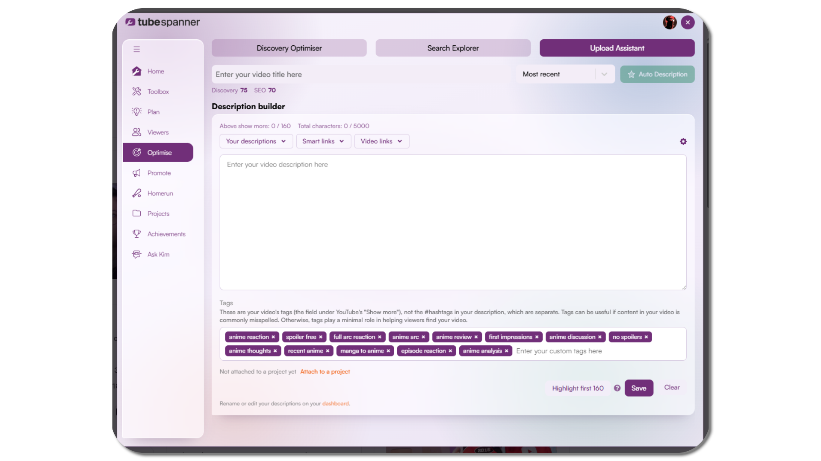The width and height of the screenshot is (821, 461).
Task: Click into the video description text area
Action: (x=453, y=222)
